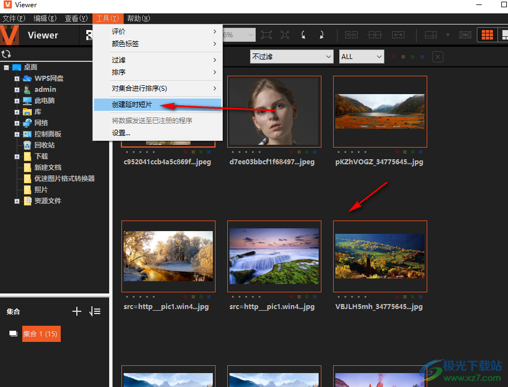Viewport: 508px width, 387px height.
Task: Open the 编辑(E) menu
Action: [x=45, y=18]
